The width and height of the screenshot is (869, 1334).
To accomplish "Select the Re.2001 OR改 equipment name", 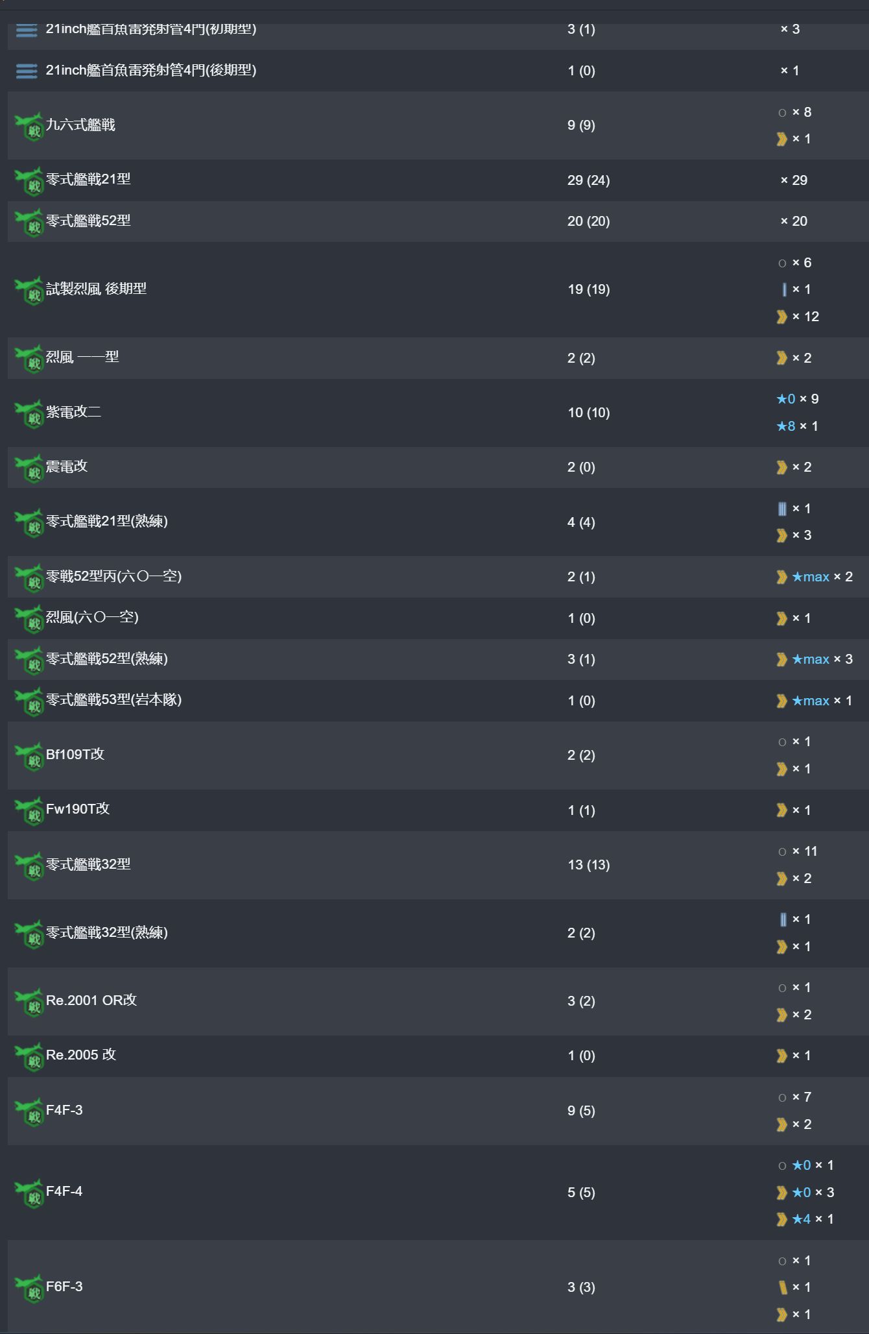I will (x=91, y=1000).
